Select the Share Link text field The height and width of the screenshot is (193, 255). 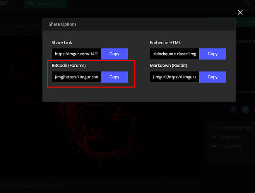point(77,54)
